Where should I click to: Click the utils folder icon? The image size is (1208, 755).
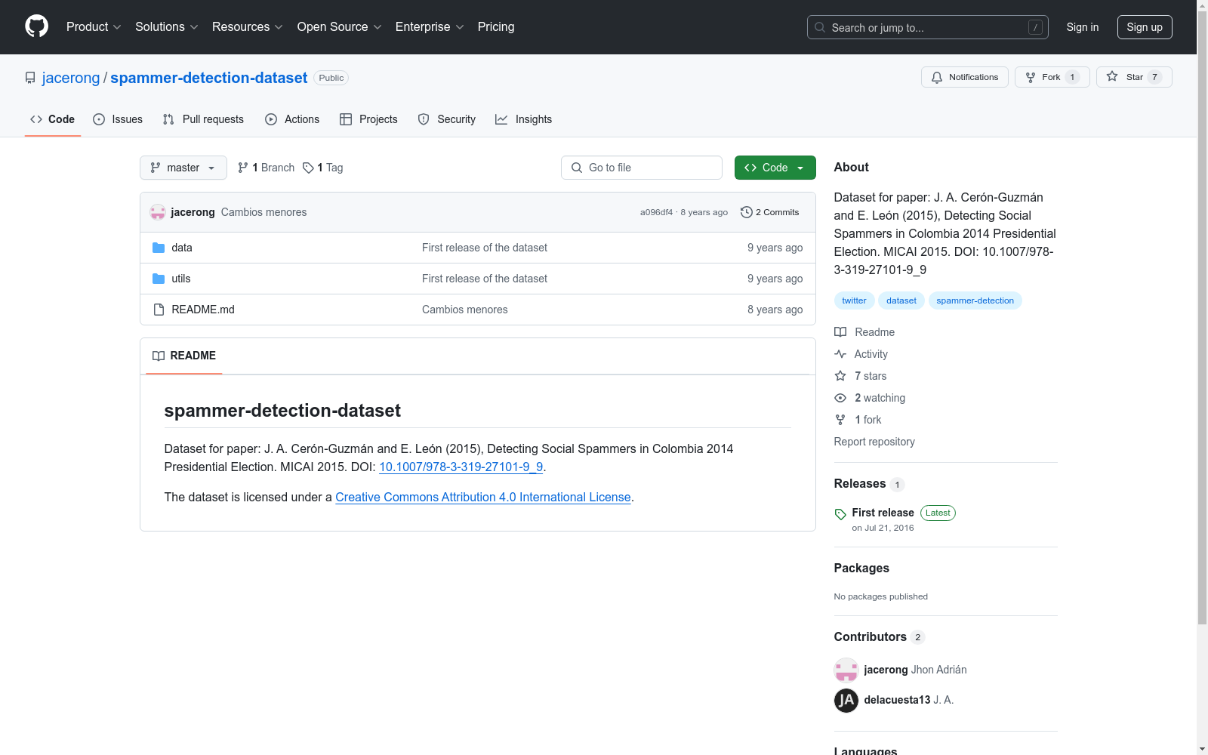159,279
